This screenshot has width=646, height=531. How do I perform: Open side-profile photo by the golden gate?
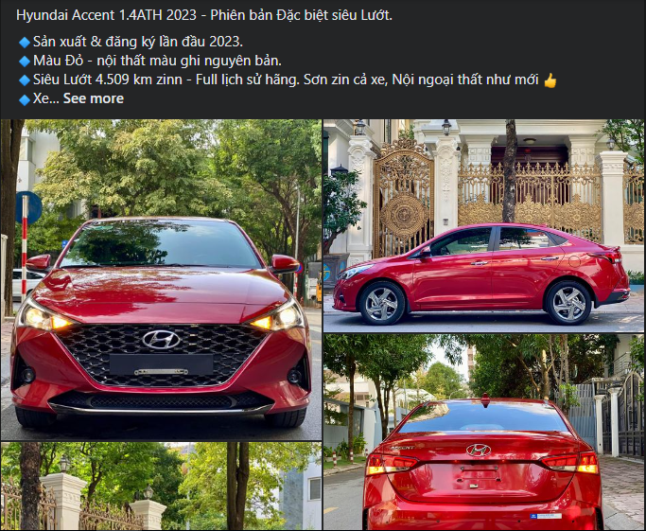483,226
